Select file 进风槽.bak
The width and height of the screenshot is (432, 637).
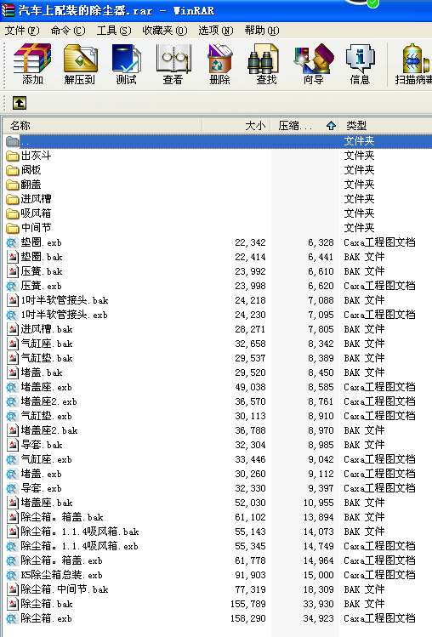click(47, 329)
